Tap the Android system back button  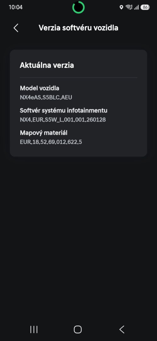122,329
